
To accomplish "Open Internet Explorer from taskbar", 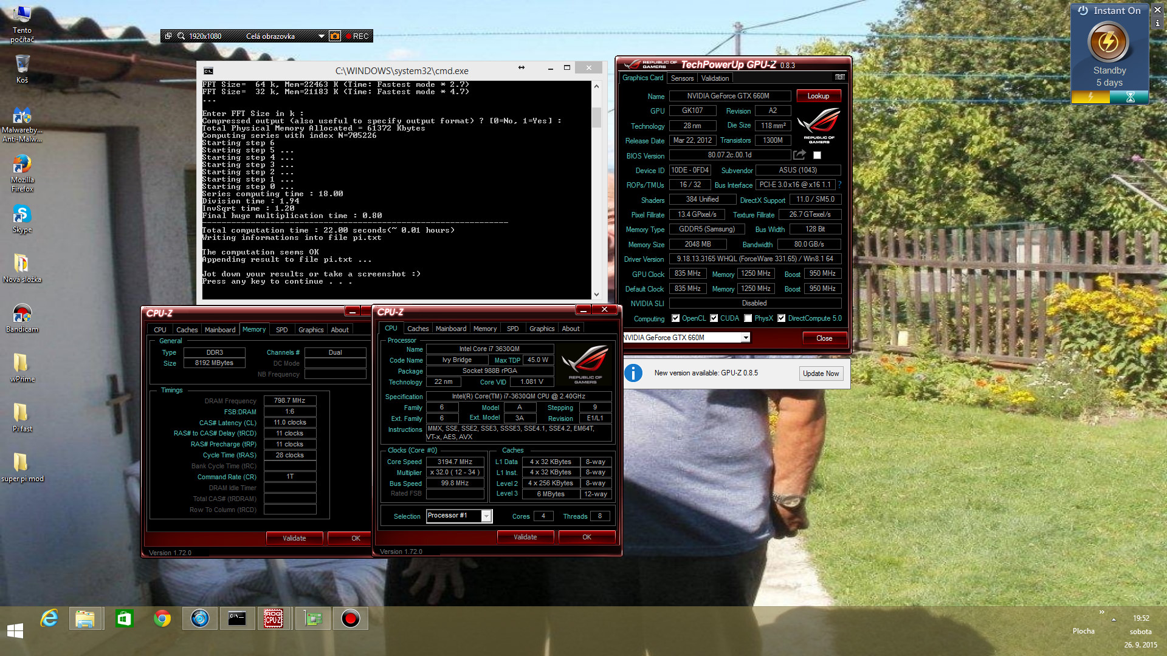I will [49, 619].
